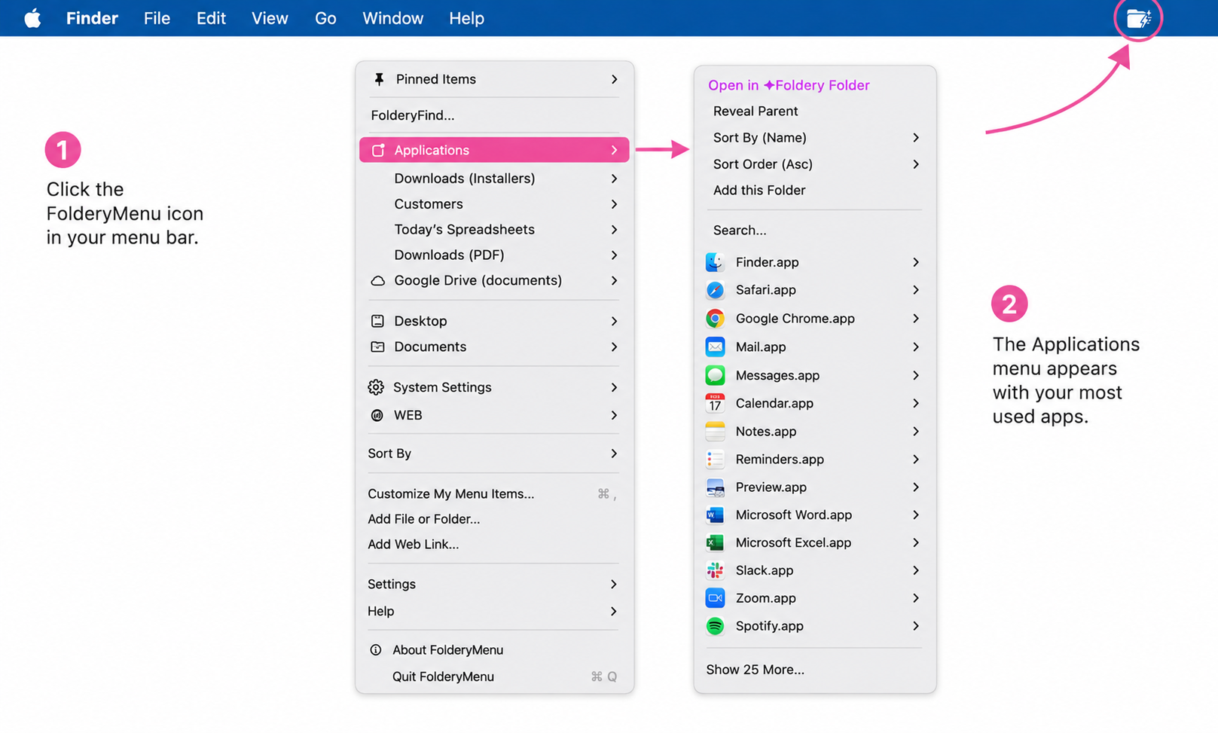Viewport: 1218px width, 733px height.
Task: Select Customize My Menu Items...
Action: tap(450, 494)
